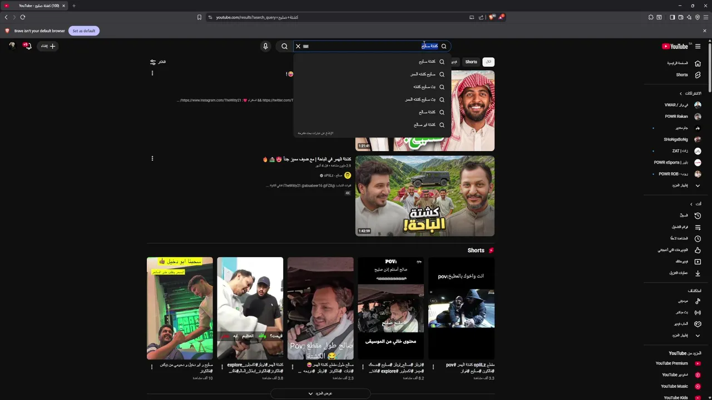Clear the search box with the X

click(298, 46)
